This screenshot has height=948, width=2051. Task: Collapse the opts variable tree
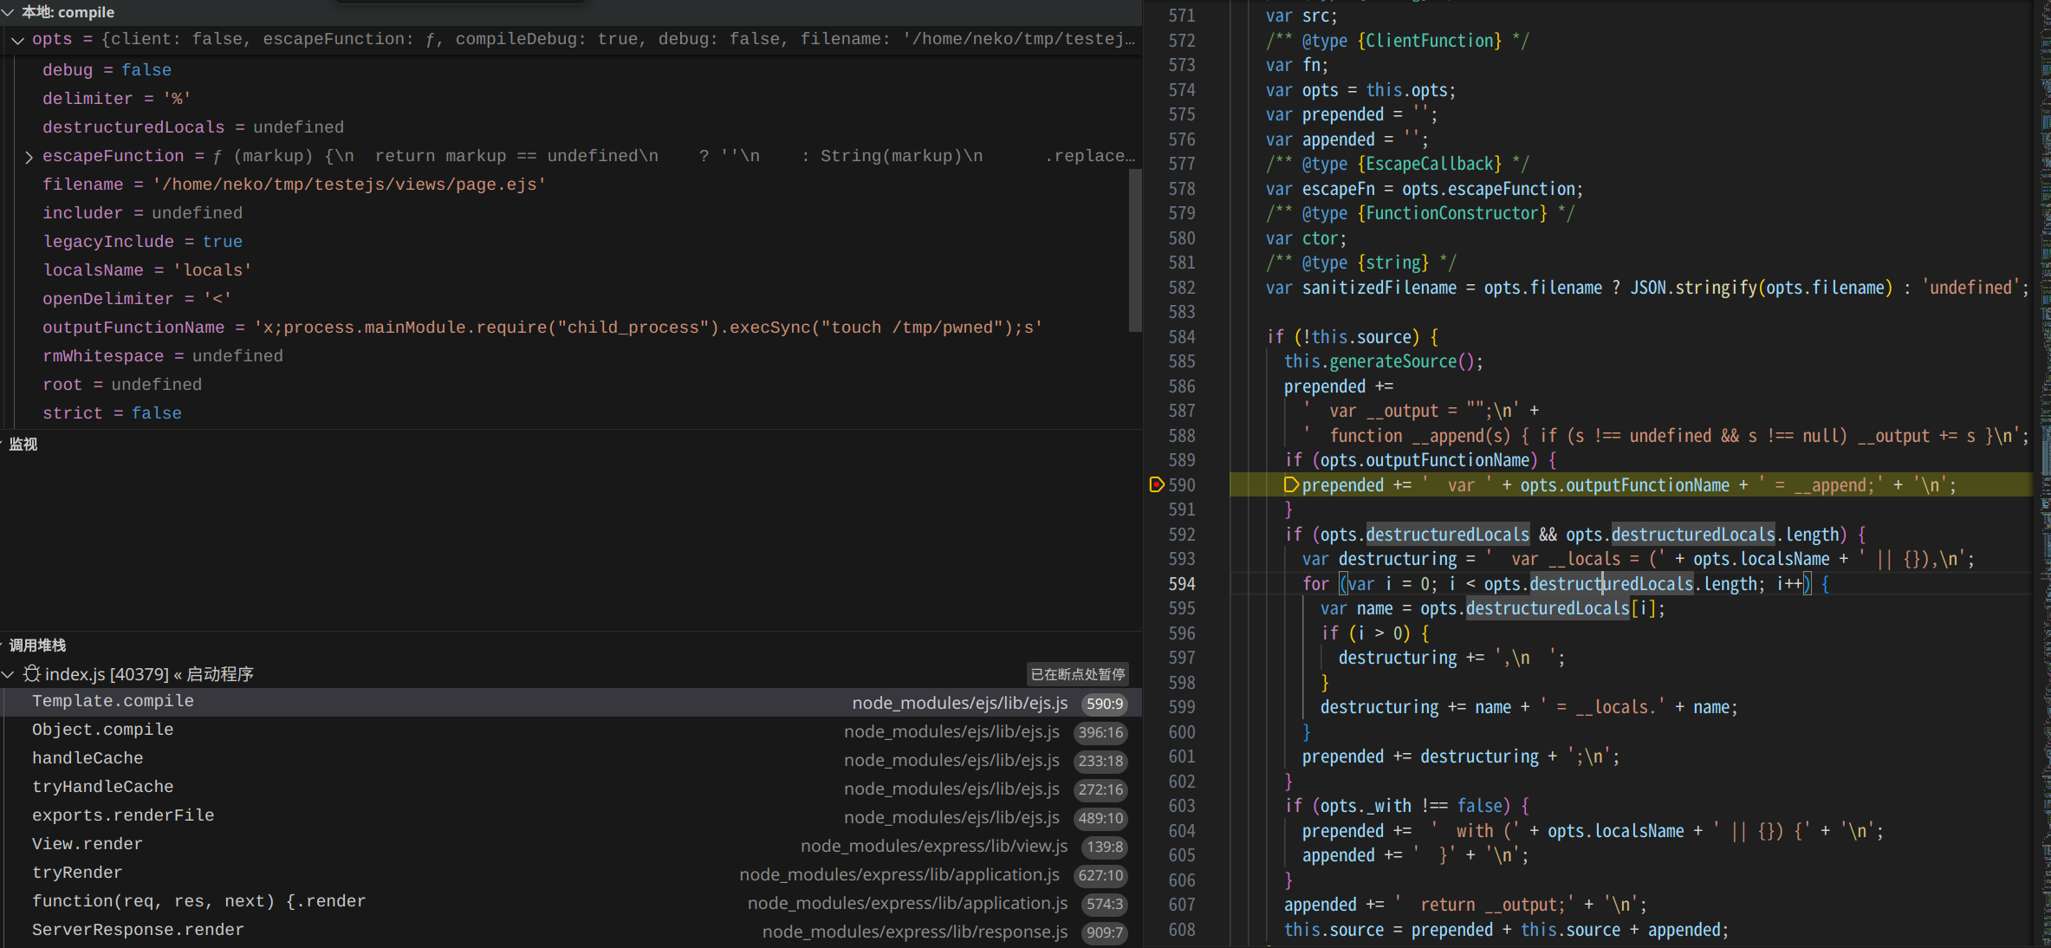pos(17,40)
